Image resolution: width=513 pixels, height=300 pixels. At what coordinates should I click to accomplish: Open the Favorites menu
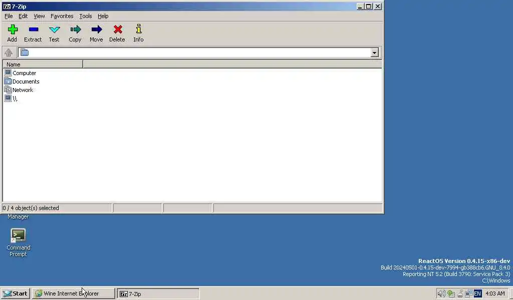tap(62, 16)
